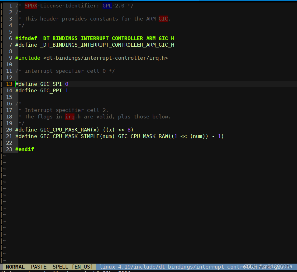Click the highlighted irq word on line 18

tap(70, 117)
